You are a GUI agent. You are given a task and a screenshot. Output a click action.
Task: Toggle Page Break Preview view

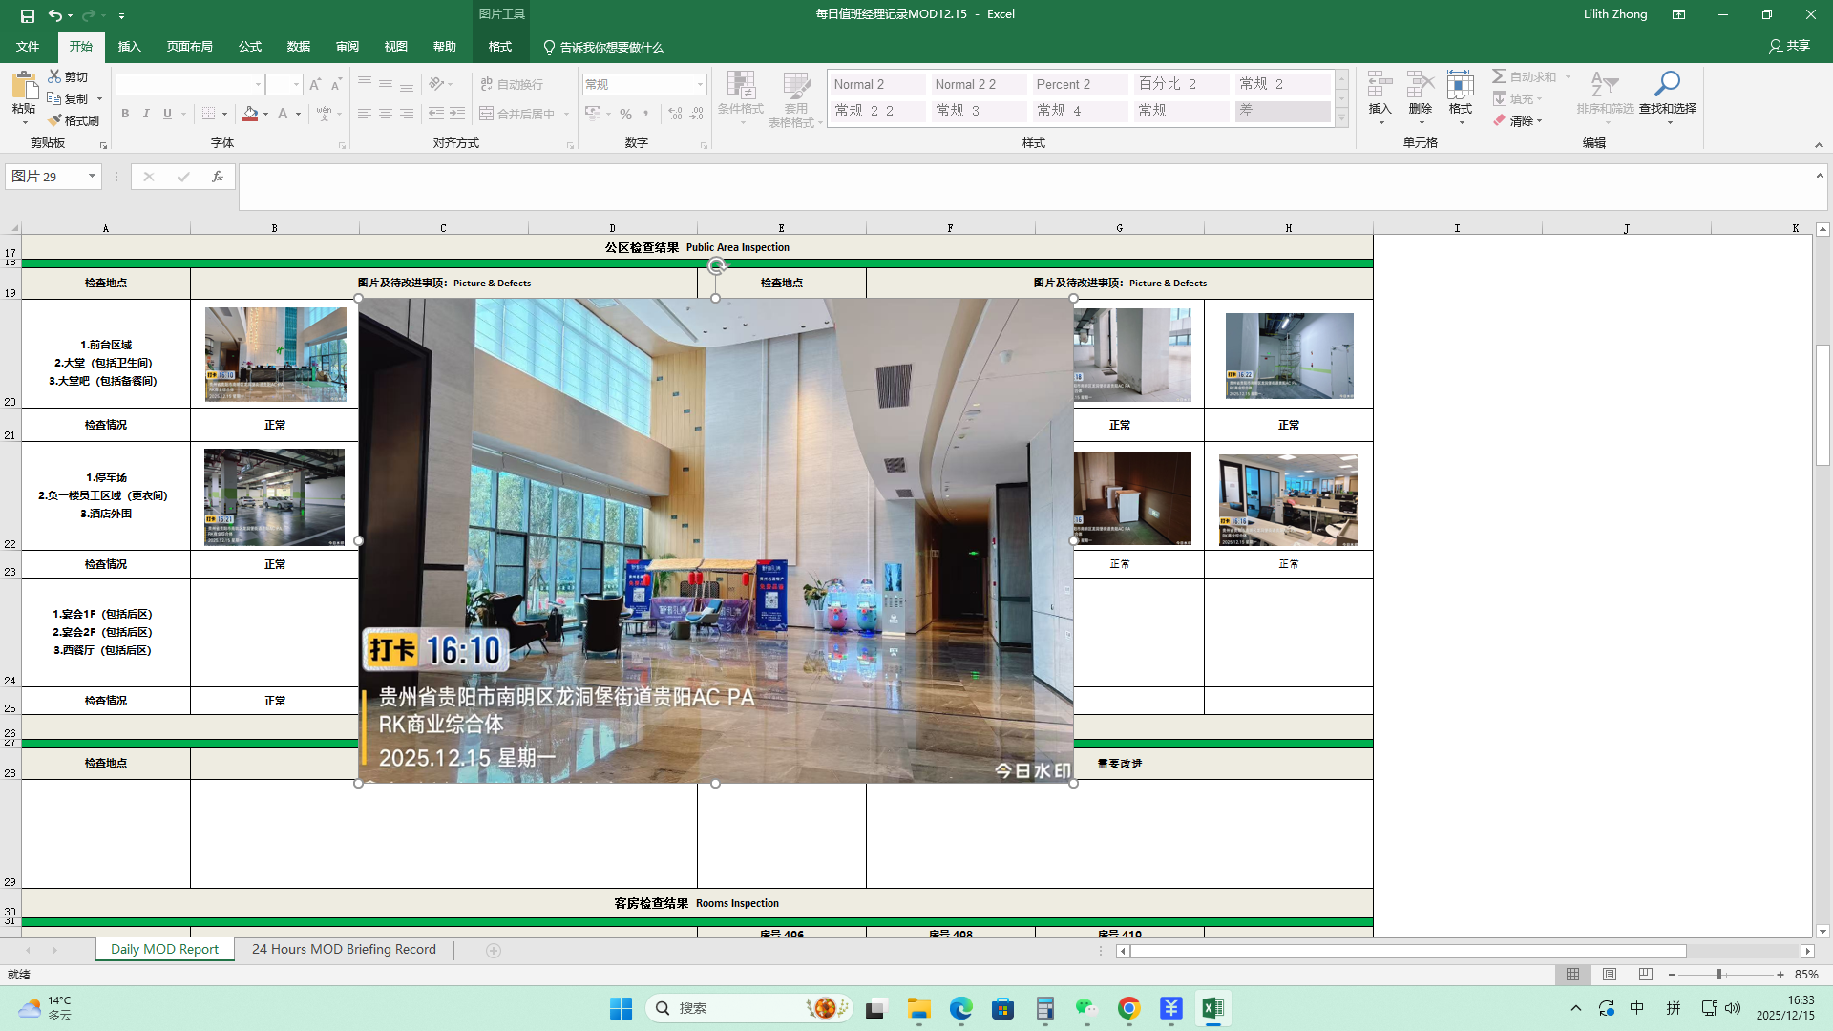pos(1645,975)
